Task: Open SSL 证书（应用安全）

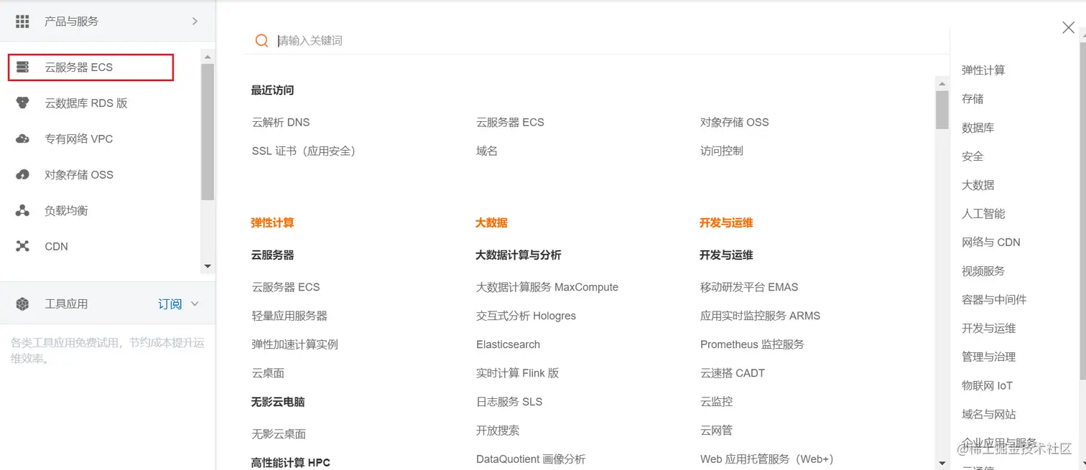Action: point(304,151)
